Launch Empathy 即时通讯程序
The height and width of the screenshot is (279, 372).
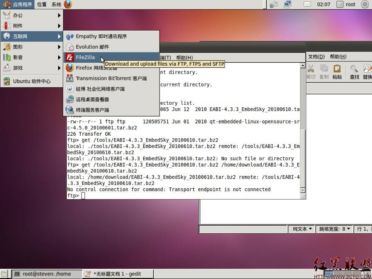112,36
